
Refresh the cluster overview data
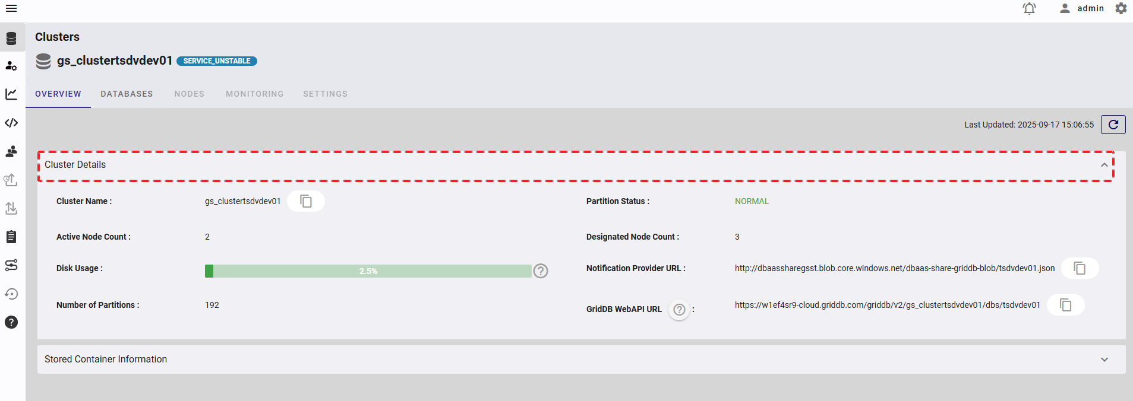click(x=1113, y=125)
